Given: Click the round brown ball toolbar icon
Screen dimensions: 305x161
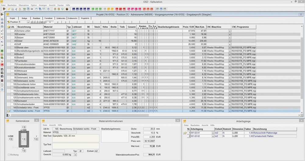Looking at the screenshot, I should coord(67,9).
